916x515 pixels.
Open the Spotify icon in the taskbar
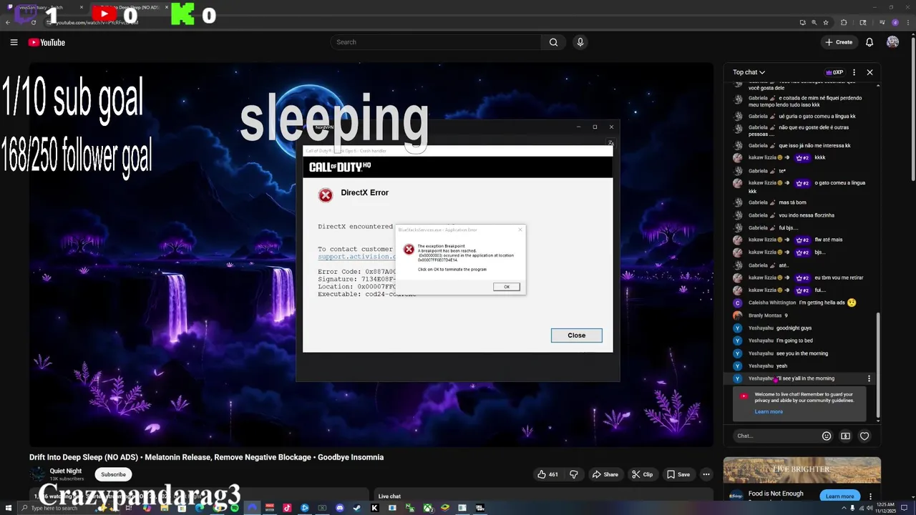coord(235,508)
